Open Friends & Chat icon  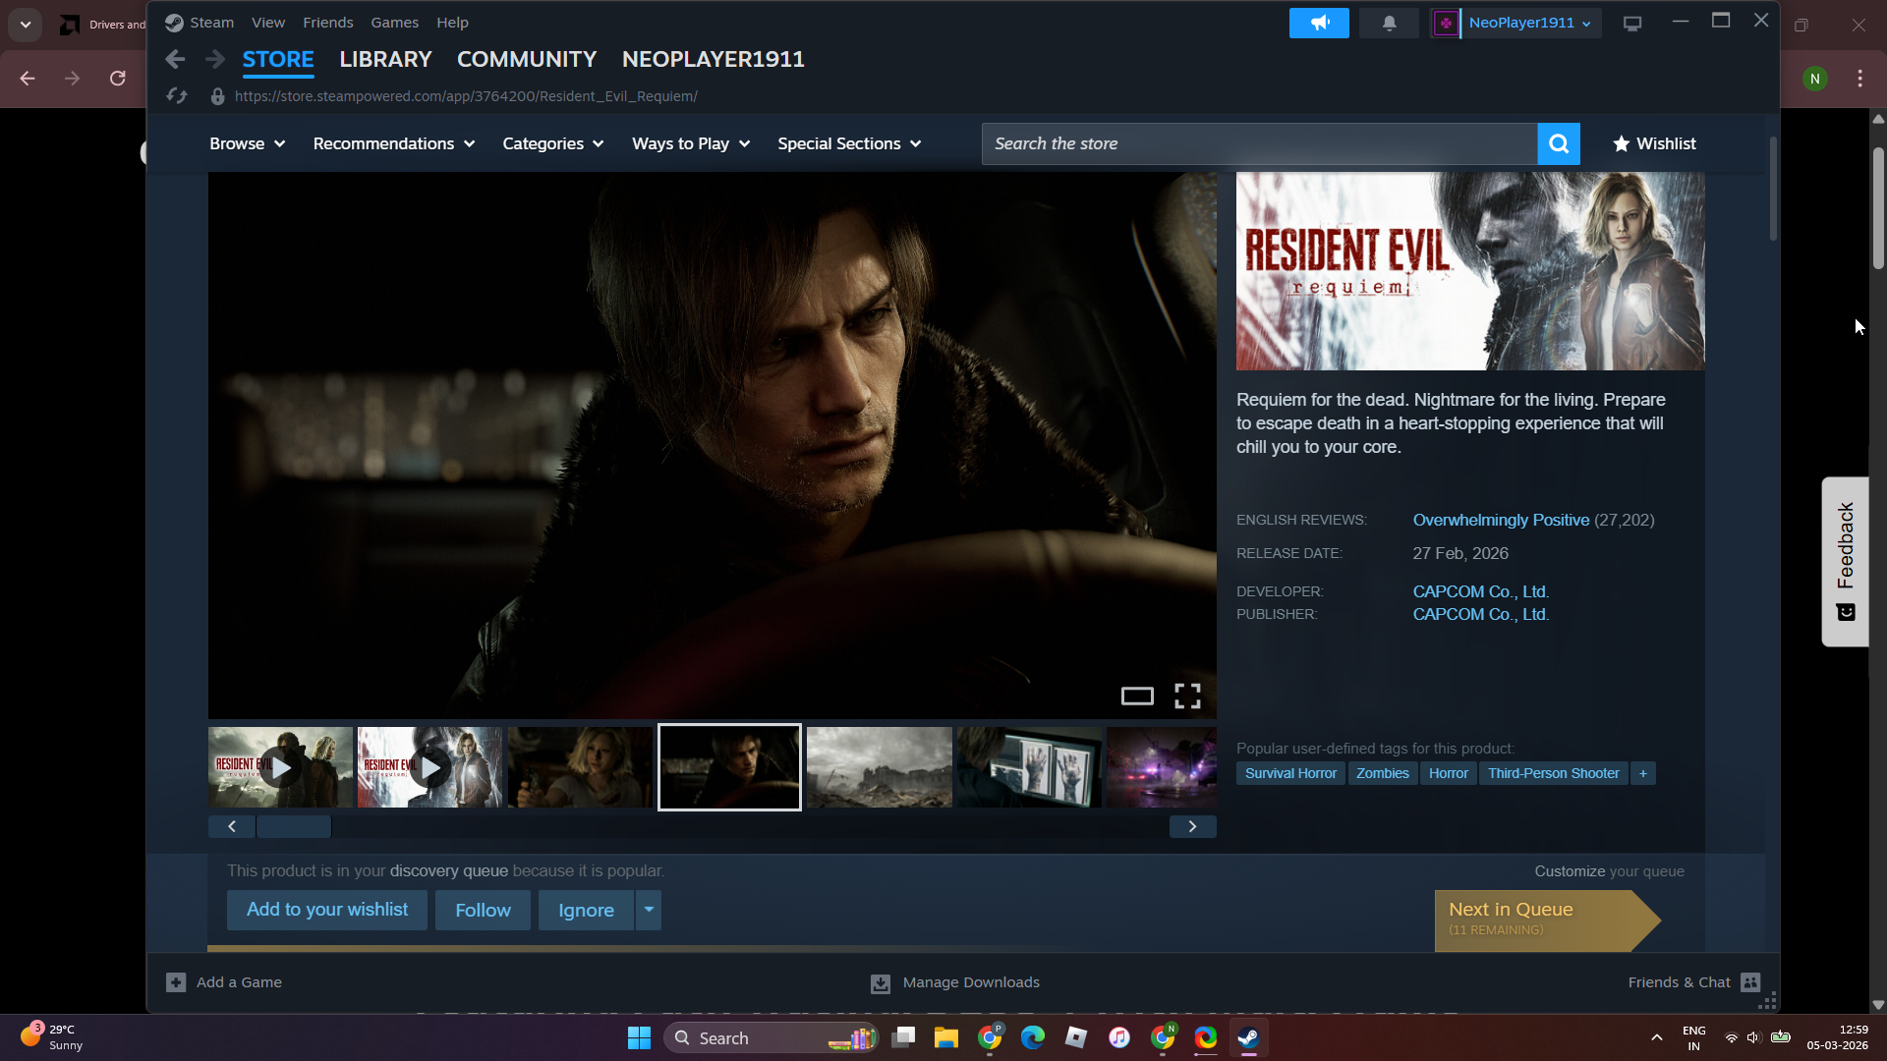point(1750,982)
